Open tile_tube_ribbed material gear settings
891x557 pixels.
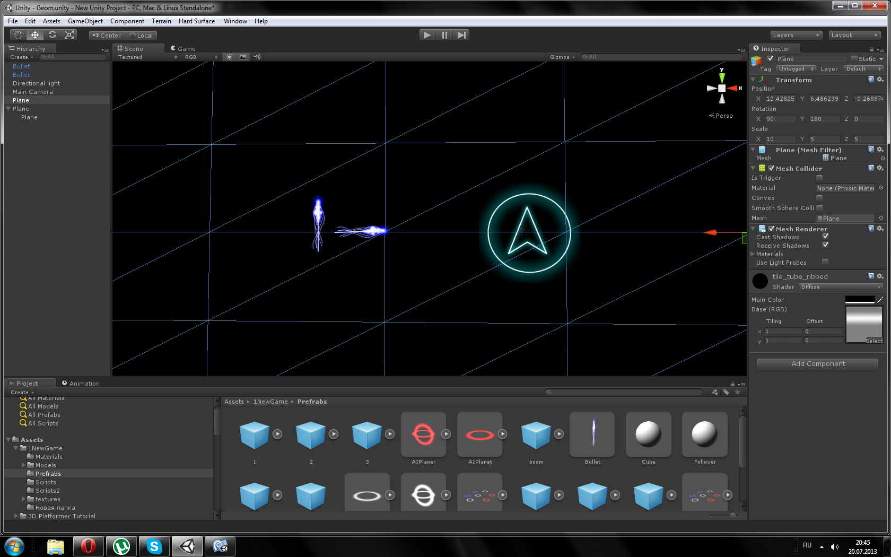pos(880,276)
